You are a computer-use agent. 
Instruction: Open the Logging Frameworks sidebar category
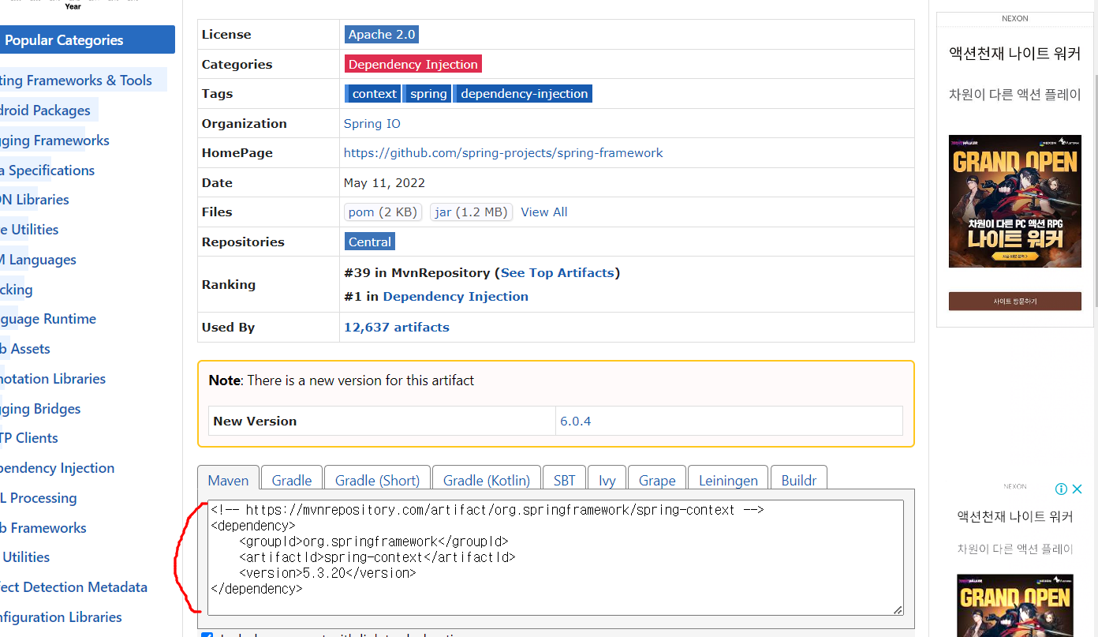click(x=54, y=141)
